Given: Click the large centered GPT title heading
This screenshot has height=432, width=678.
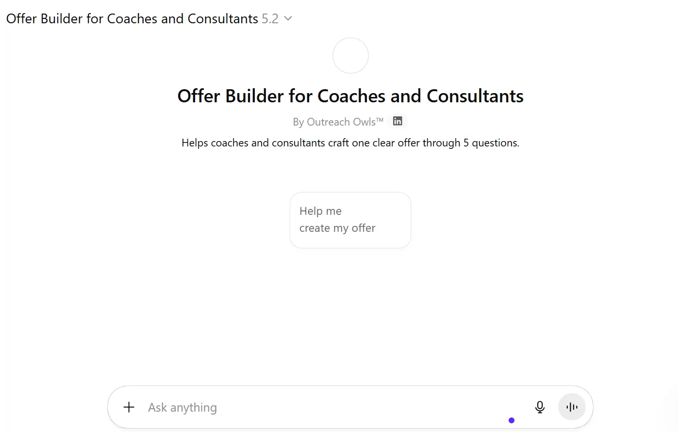Looking at the screenshot, I should point(350,96).
